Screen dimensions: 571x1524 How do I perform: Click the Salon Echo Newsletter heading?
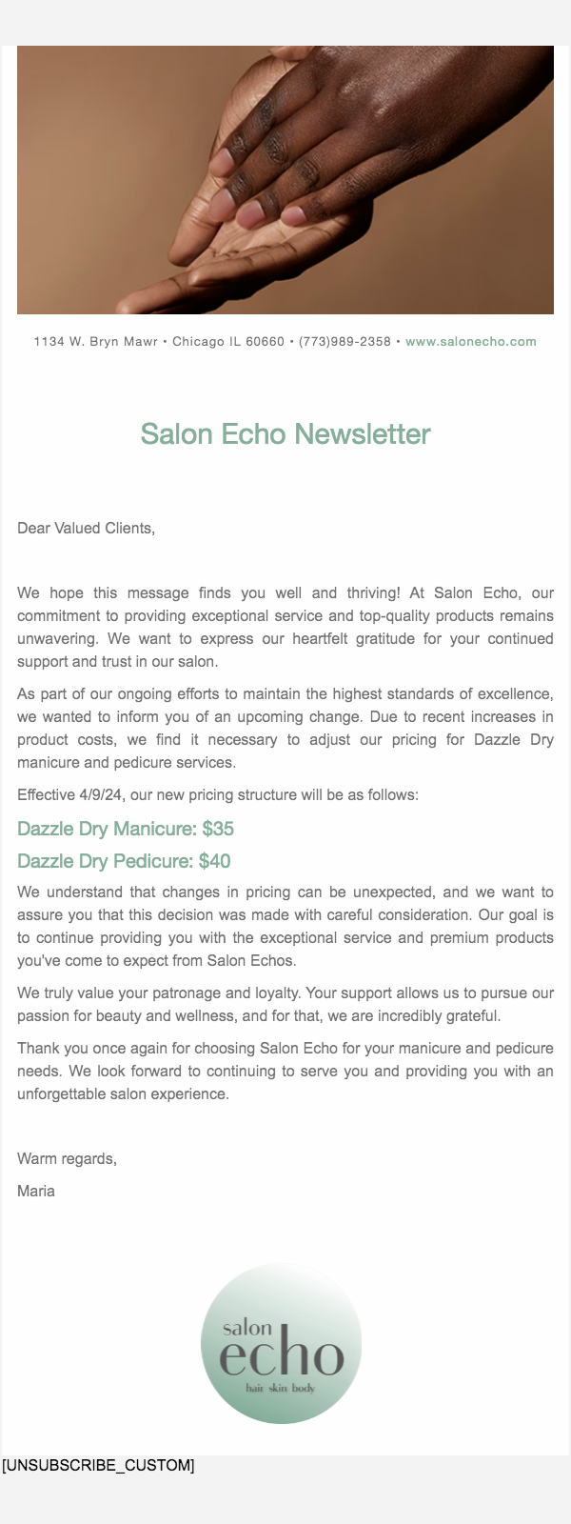(x=285, y=434)
